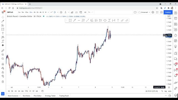Open the patterns tool in left sidebar
This screenshot has height=100, width=178.
click(x=3, y=37)
